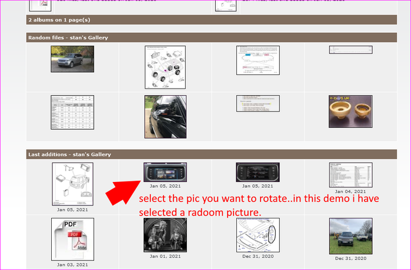
Task: Click the 'Jan 03, 2021' date label
Action: point(72,265)
